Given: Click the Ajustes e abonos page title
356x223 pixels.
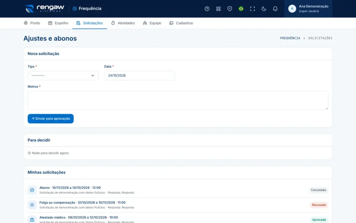Looking at the screenshot, I should pyautogui.click(x=50, y=38).
